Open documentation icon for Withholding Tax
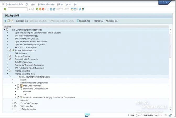The image size is (176, 118). [15, 106]
